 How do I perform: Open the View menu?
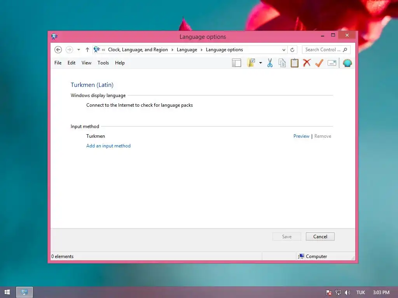[86, 63]
